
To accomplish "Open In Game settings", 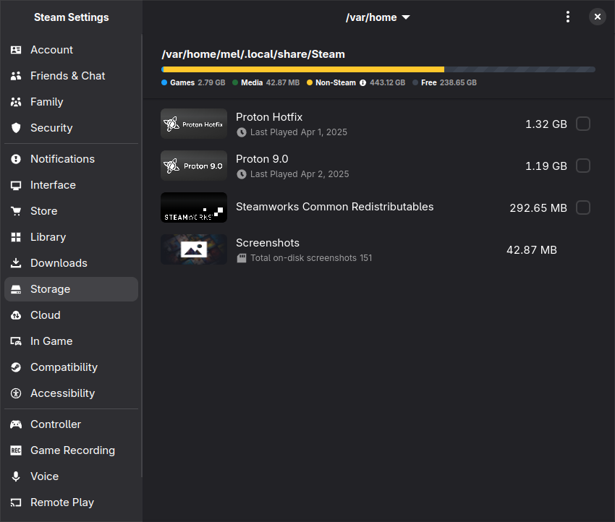I will tap(71, 341).
